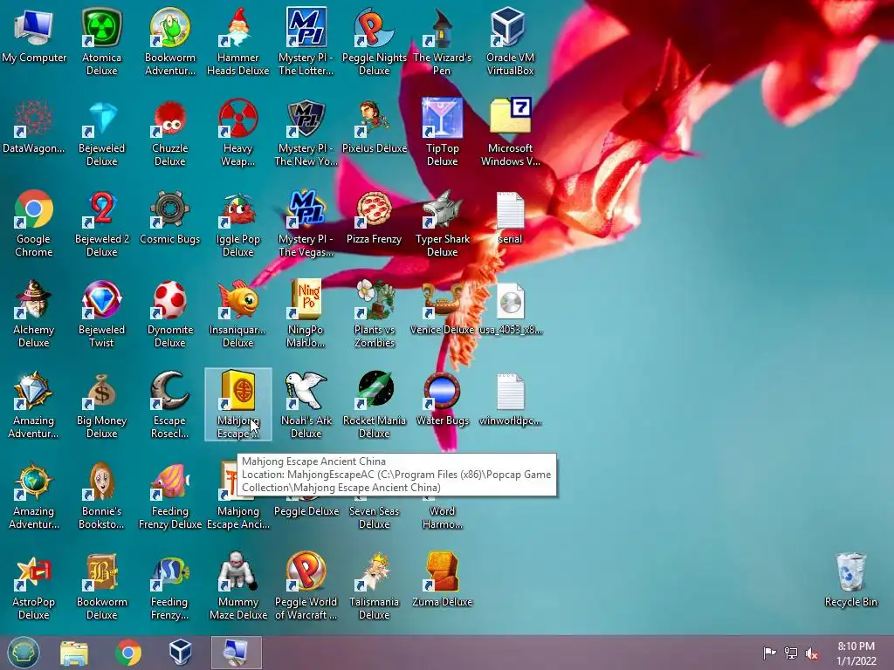Open File Explorer from the taskbar
894x670 pixels.
74,653
